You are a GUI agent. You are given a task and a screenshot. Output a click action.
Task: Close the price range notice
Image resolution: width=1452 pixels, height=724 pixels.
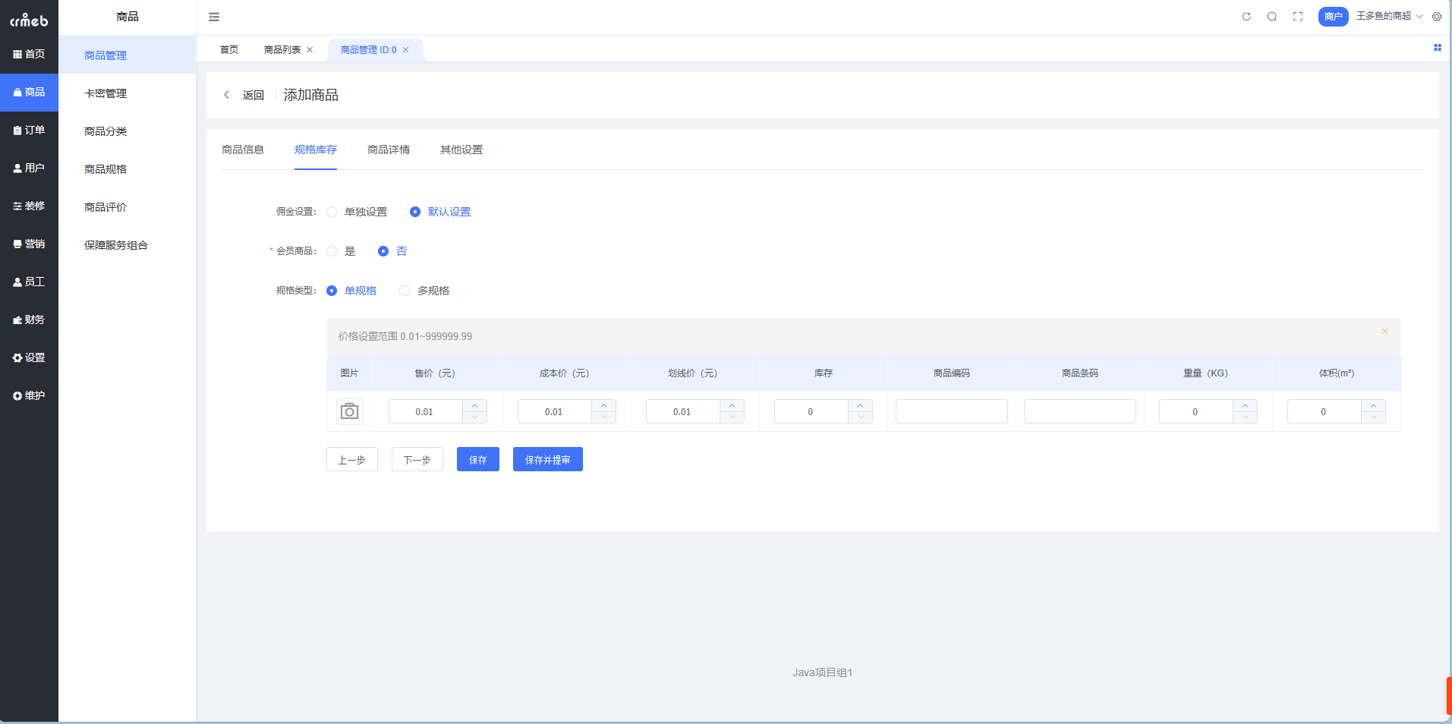tap(1385, 332)
